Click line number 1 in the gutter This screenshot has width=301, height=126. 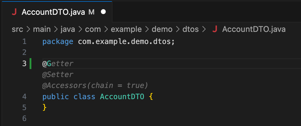24,41
